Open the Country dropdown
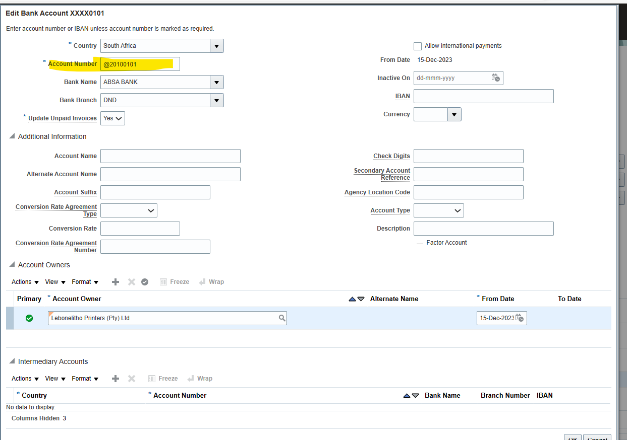 pyautogui.click(x=216, y=46)
